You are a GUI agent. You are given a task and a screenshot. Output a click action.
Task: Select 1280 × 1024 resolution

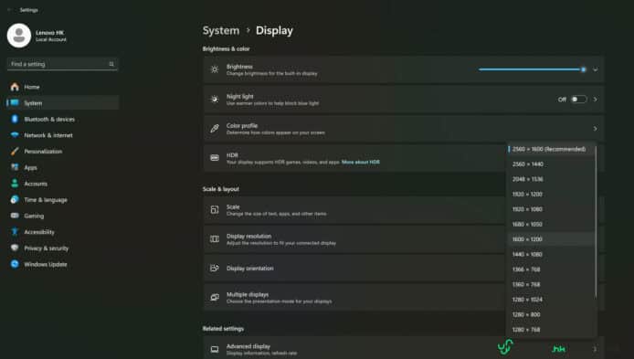click(x=550, y=300)
